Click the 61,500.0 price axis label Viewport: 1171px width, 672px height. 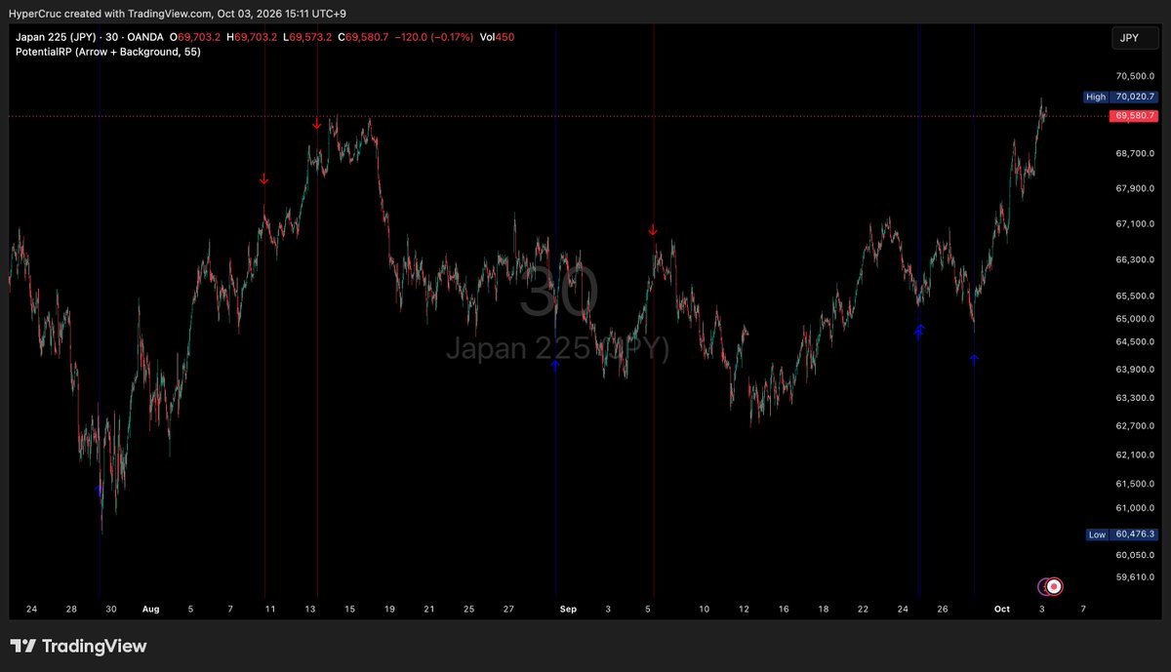1134,484
